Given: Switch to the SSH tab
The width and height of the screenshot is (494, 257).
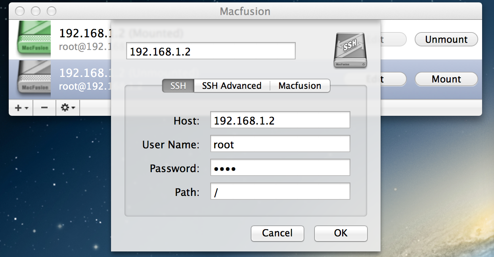Looking at the screenshot, I should (178, 86).
